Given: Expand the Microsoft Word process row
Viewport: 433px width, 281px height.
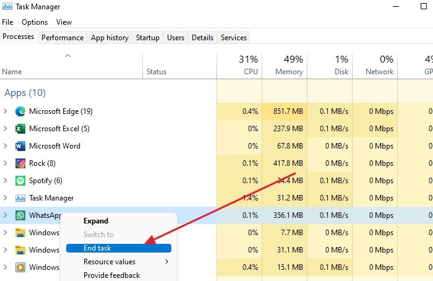Looking at the screenshot, I should point(5,146).
